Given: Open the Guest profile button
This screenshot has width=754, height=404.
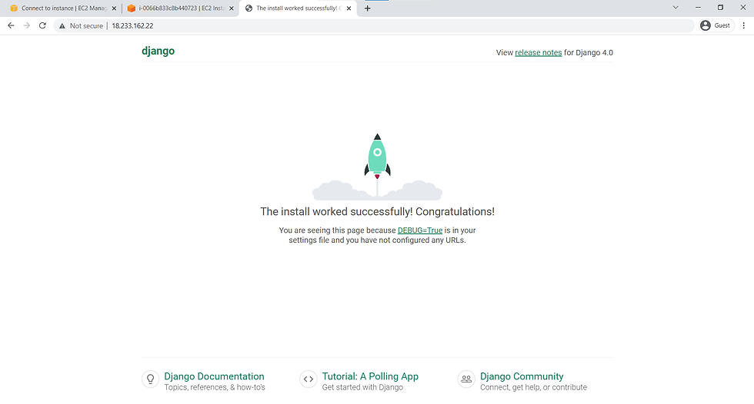Looking at the screenshot, I should [716, 25].
